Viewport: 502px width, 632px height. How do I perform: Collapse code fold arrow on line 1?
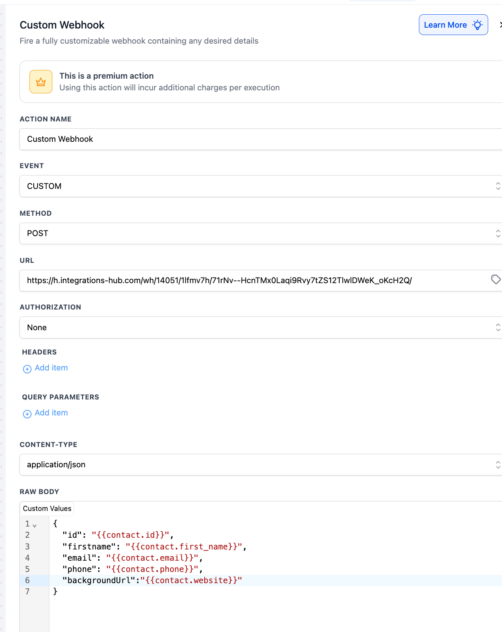coord(35,526)
